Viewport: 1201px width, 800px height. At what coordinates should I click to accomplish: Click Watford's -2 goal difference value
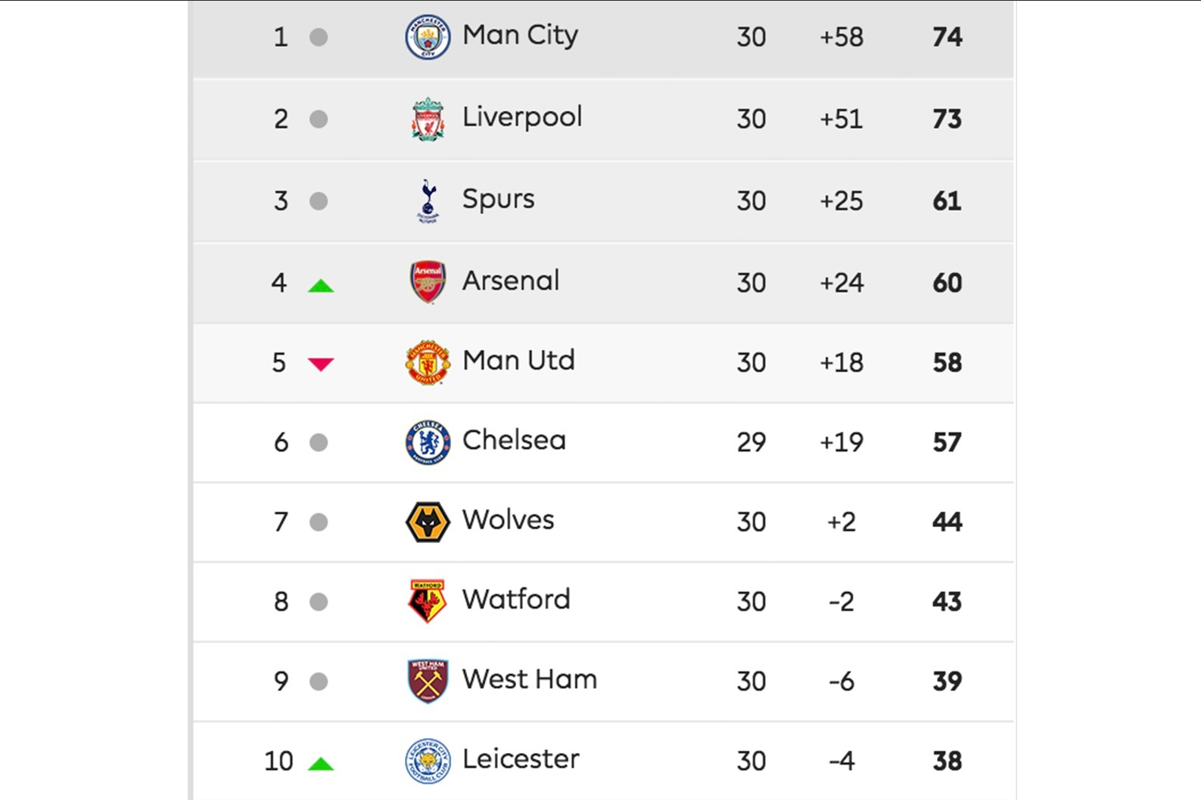click(842, 602)
